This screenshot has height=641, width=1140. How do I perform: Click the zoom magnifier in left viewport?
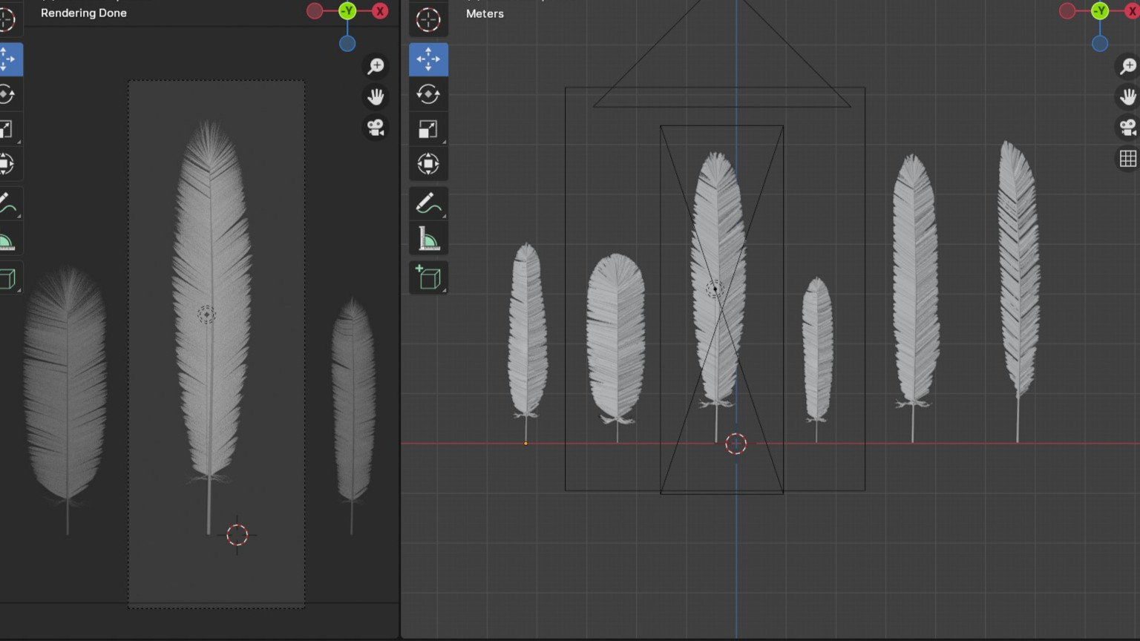tap(376, 66)
